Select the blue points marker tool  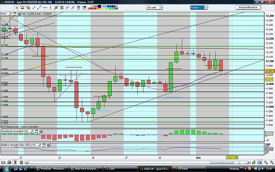tap(73, 7)
